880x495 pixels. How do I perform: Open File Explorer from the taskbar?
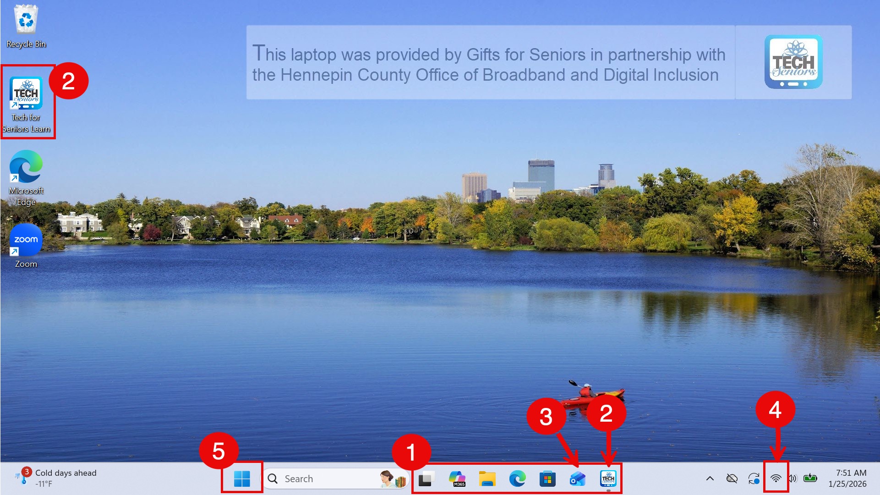pyautogui.click(x=487, y=479)
